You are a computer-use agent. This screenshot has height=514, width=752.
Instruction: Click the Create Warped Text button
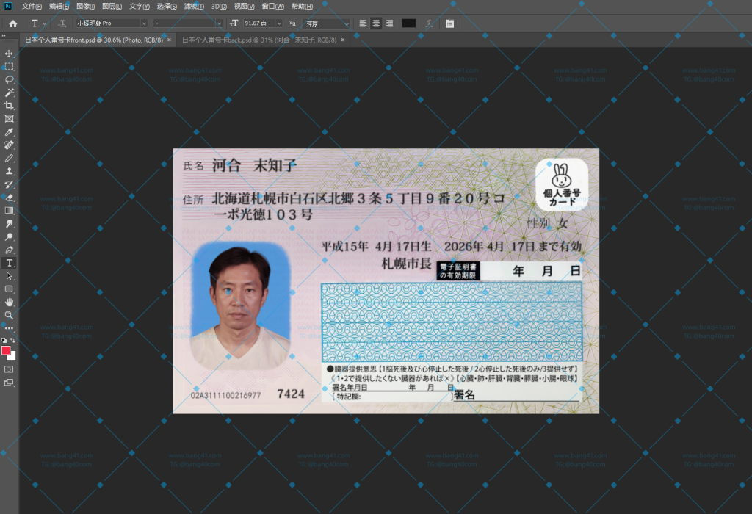[x=428, y=23]
